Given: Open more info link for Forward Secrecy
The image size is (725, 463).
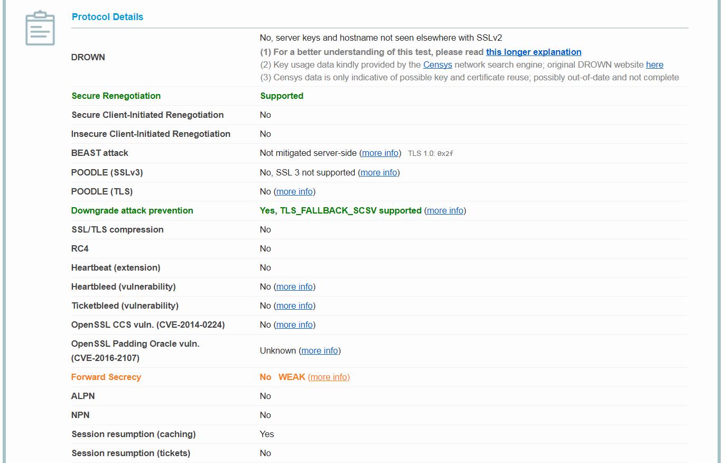Looking at the screenshot, I should pos(329,377).
